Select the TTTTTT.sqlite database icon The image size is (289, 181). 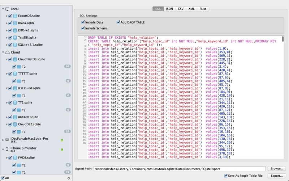click(15, 74)
